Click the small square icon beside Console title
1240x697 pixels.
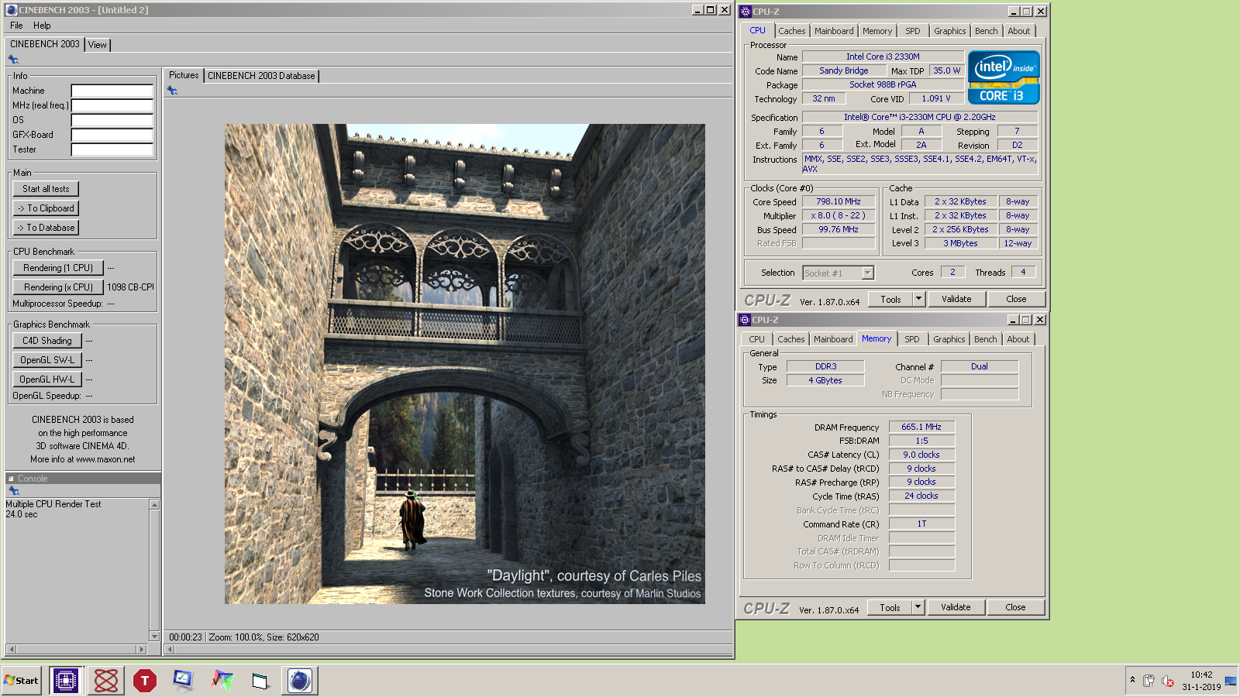point(11,479)
